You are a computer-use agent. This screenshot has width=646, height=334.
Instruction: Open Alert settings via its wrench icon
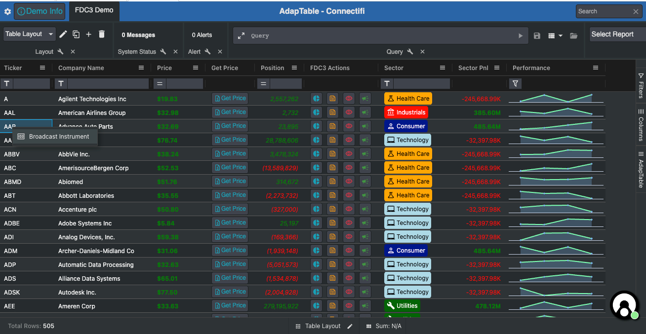point(208,52)
